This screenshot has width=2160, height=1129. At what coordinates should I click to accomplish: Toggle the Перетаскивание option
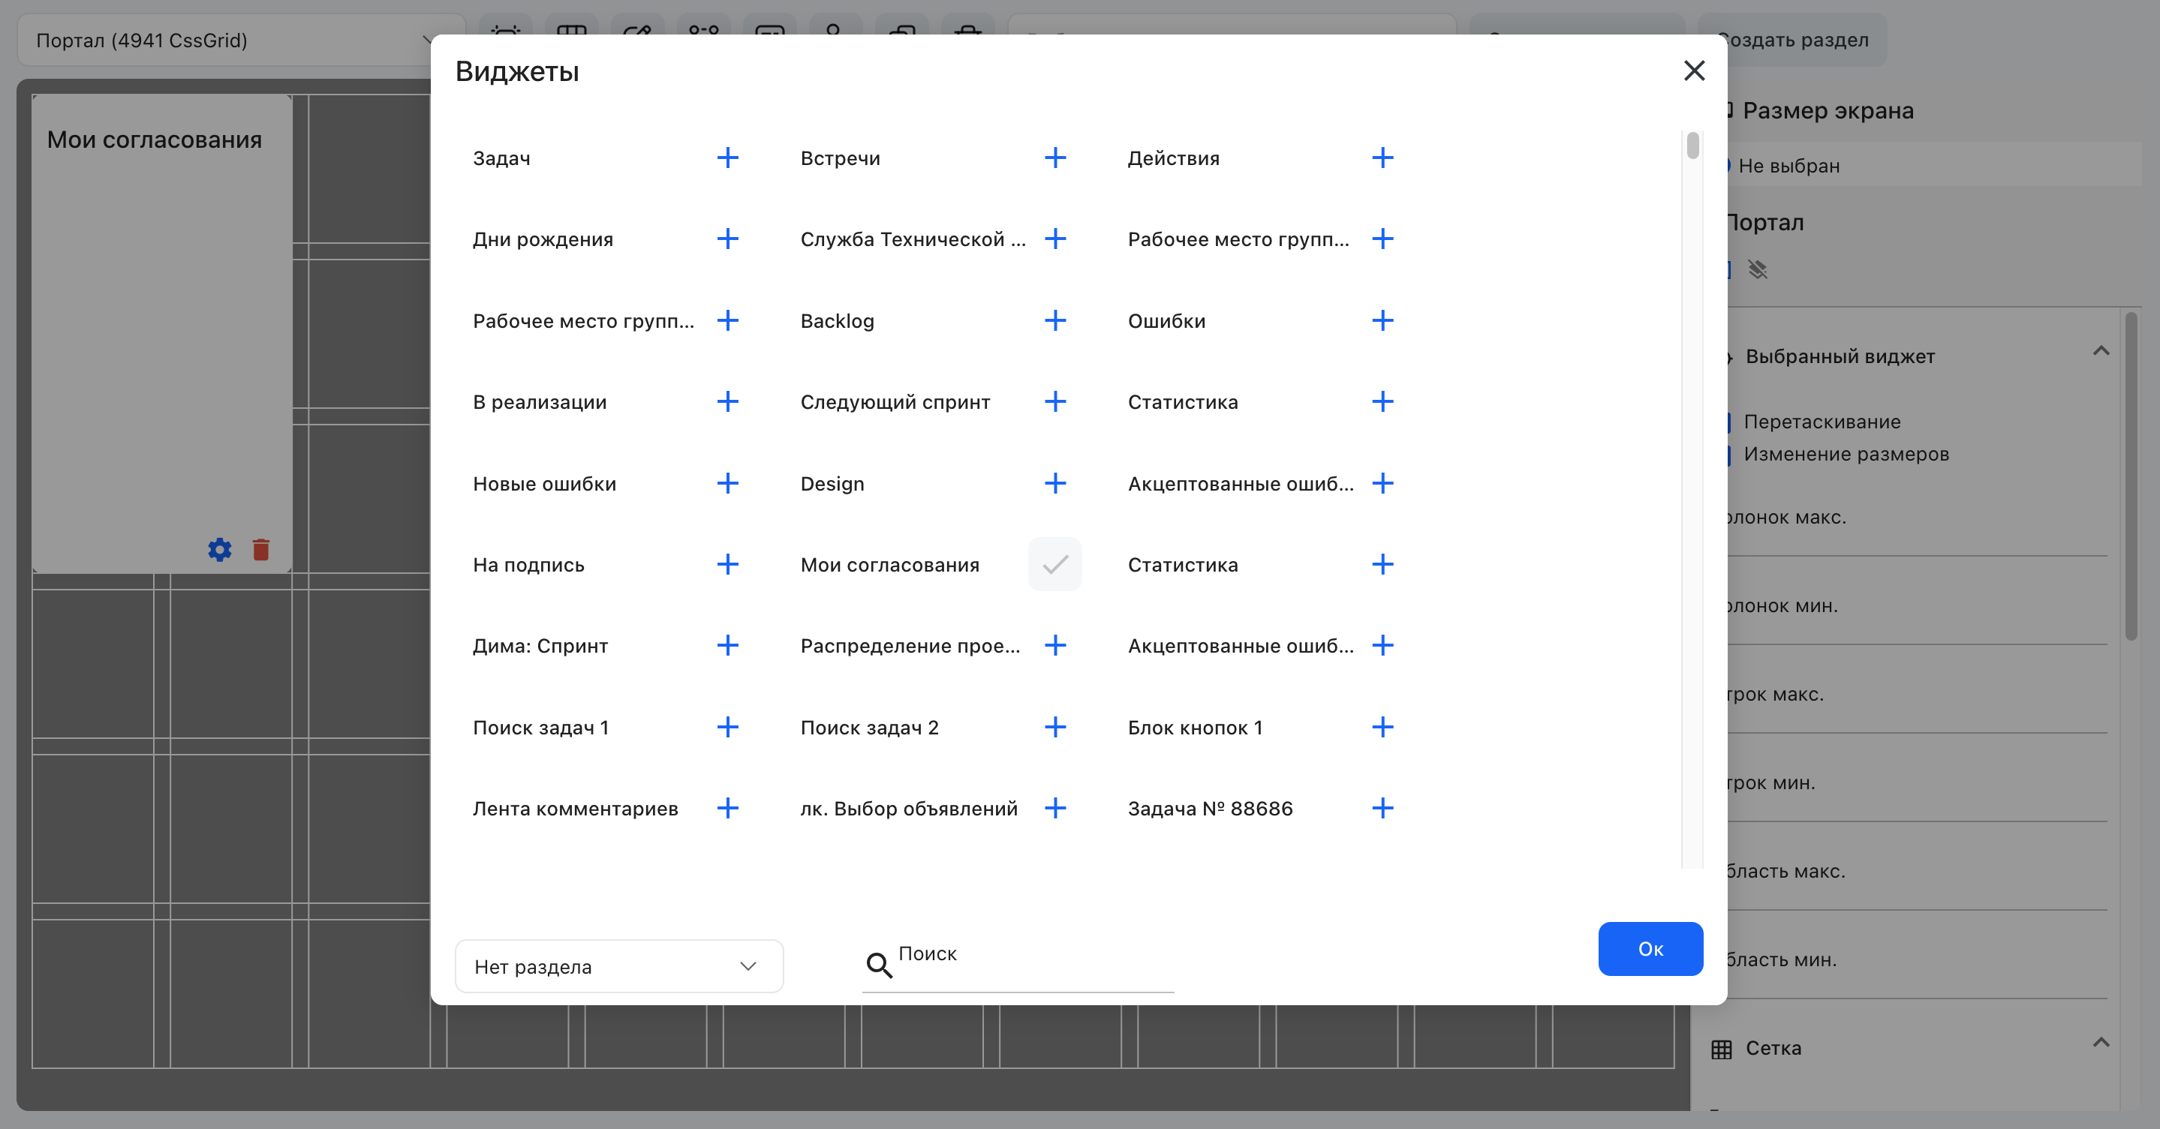coord(1822,422)
